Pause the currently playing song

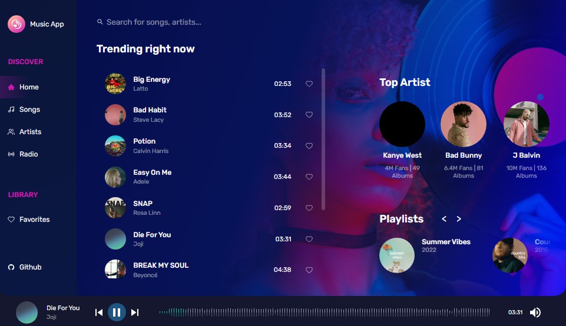click(117, 312)
